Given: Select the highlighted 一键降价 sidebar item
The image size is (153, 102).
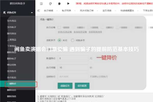Looking at the screenshot, I should pyautogui.click(x=18, y=84).
